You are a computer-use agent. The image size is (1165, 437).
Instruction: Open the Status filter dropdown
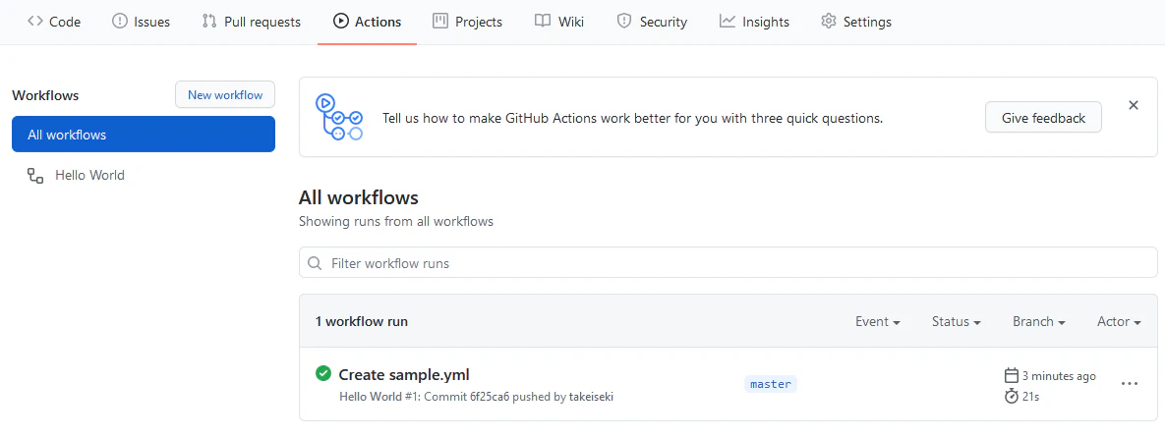point(957,321)
